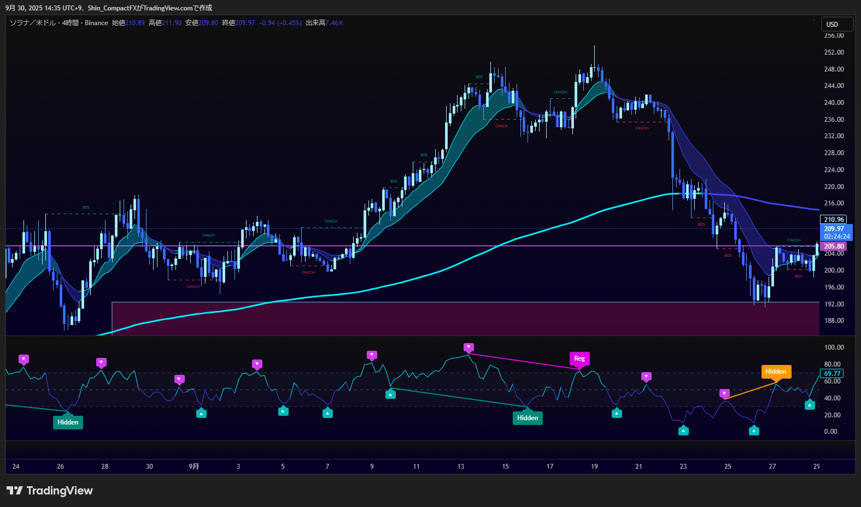Image resolution: width=861 pixels, height=507 pixels.
Task: Select the teal Hidden label near the 17th
Action: (x=528, y=418)
